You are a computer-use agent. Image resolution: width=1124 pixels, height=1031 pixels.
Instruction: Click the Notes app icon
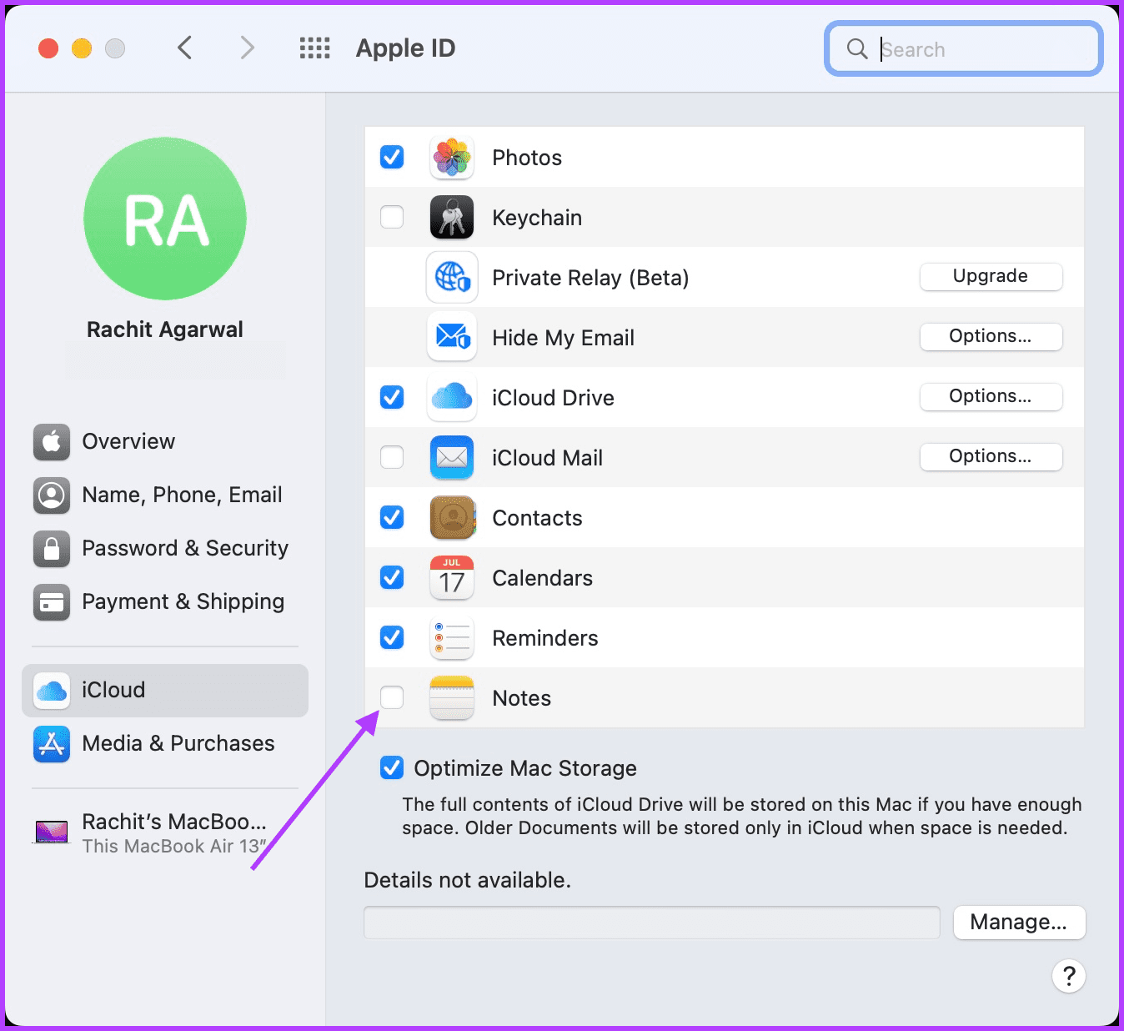coord(452,697)
